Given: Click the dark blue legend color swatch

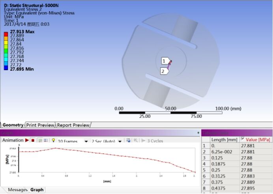Looking at the screenshot, I should coord(6,68).
